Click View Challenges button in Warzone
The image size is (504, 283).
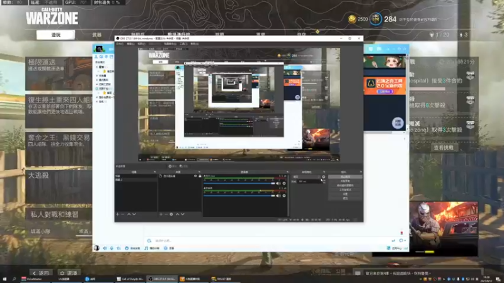444,148
